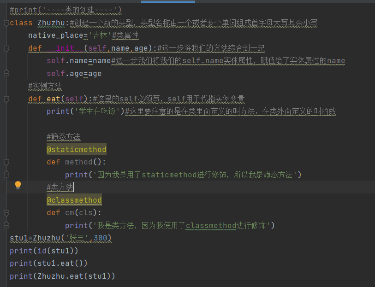Viewport: 375px width, 287px height.
Task: Click the stu1=Zhuzhu instantiation line
Action: [60, 238]
